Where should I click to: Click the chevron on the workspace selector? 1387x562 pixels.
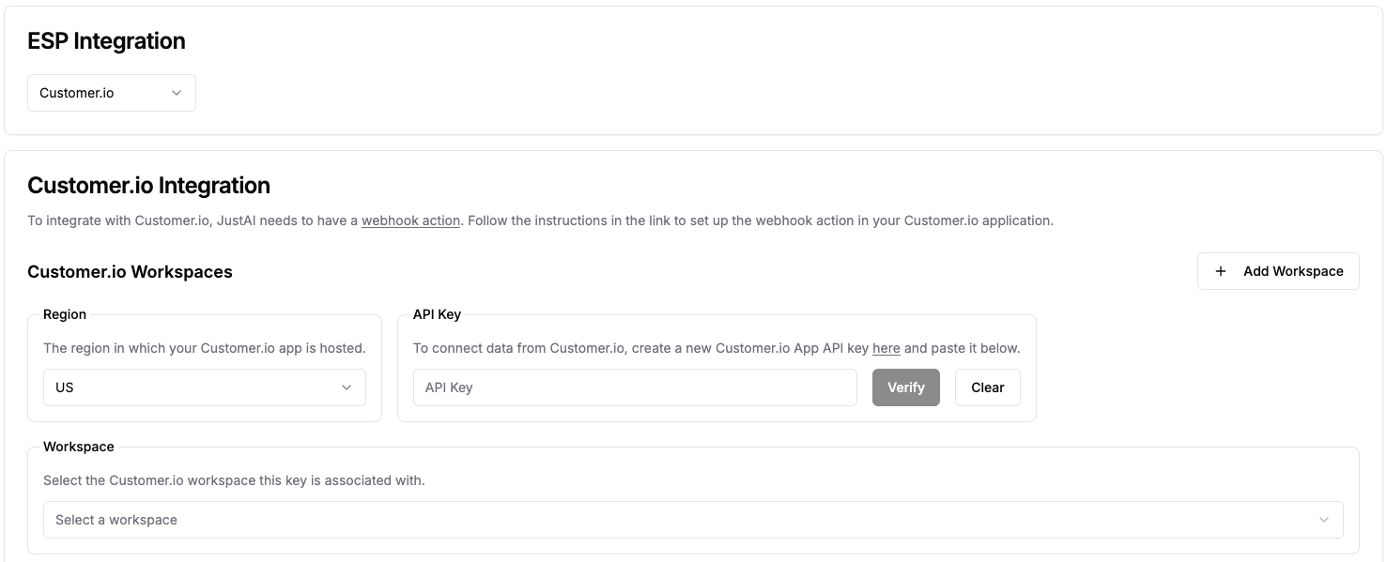1324,519
